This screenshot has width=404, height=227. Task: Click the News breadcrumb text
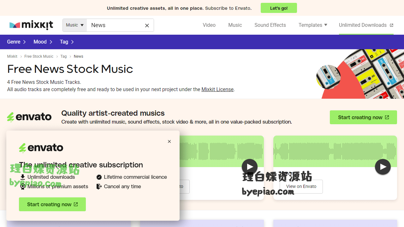[79, 56]
